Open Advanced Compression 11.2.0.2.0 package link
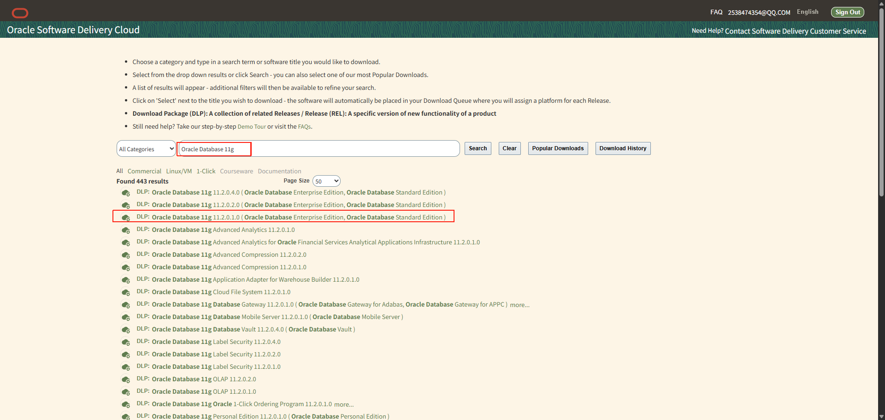This screenshot has height=420, width=885. [229, 255]
